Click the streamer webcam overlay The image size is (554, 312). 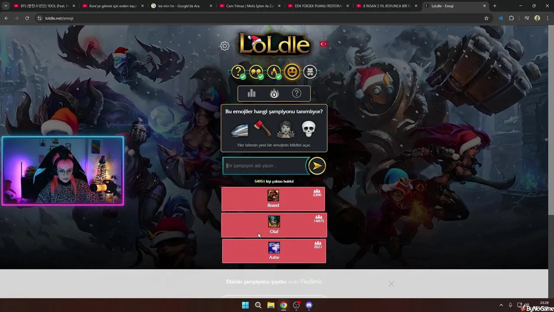coord(63,171)
